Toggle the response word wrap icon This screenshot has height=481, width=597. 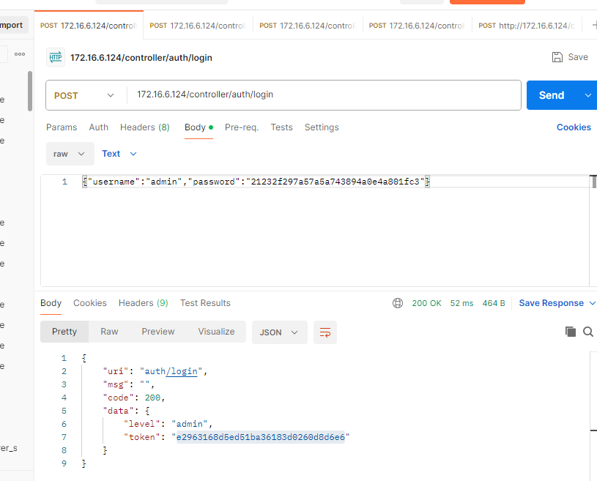point(325,332)
